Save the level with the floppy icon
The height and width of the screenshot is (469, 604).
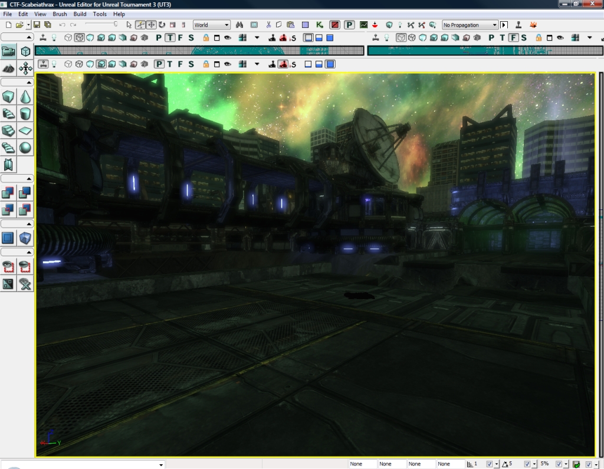tap(37, 25)
